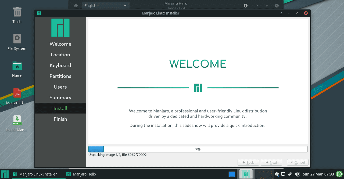Click the green logout button in taskbar
344x179 pixels.
coord(339,174)
